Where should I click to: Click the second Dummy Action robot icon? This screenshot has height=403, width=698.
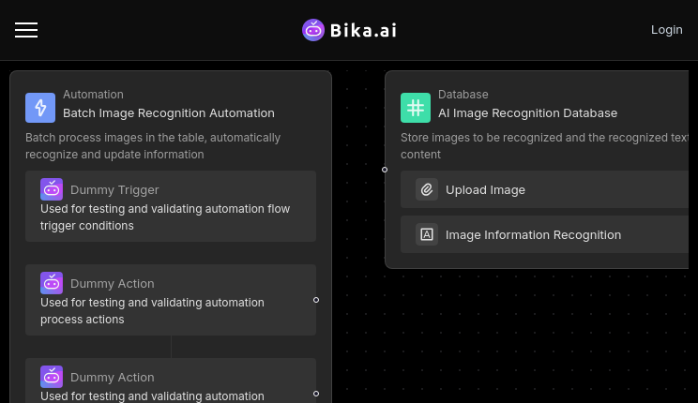(52, 377)
